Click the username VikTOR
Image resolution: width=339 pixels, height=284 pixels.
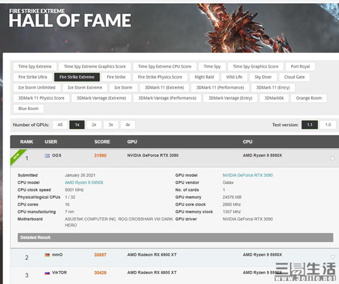point(59,273)
